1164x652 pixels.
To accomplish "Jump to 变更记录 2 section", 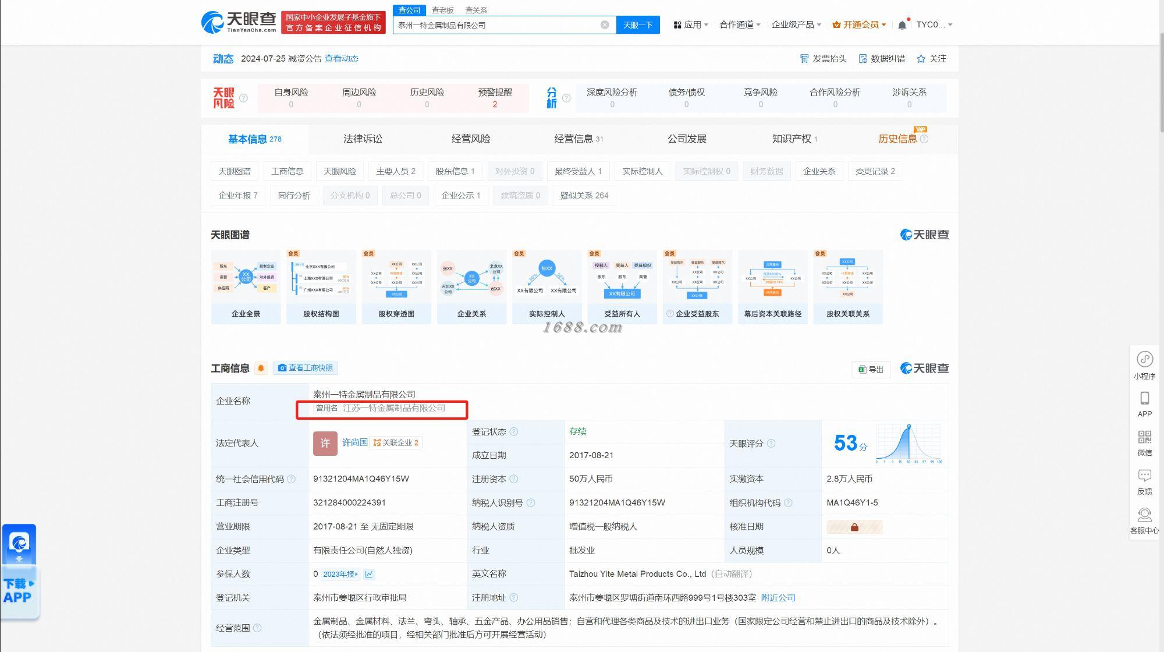I will [875, 171].
